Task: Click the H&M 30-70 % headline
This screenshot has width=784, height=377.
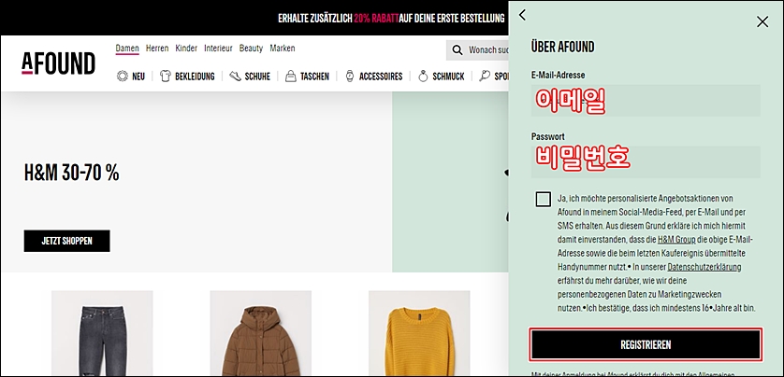Action: (x=71, y=173)
